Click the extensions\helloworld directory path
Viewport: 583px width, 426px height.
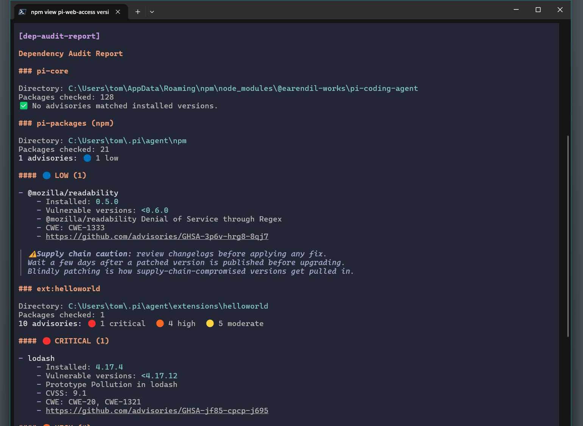[x=168, y=306]
